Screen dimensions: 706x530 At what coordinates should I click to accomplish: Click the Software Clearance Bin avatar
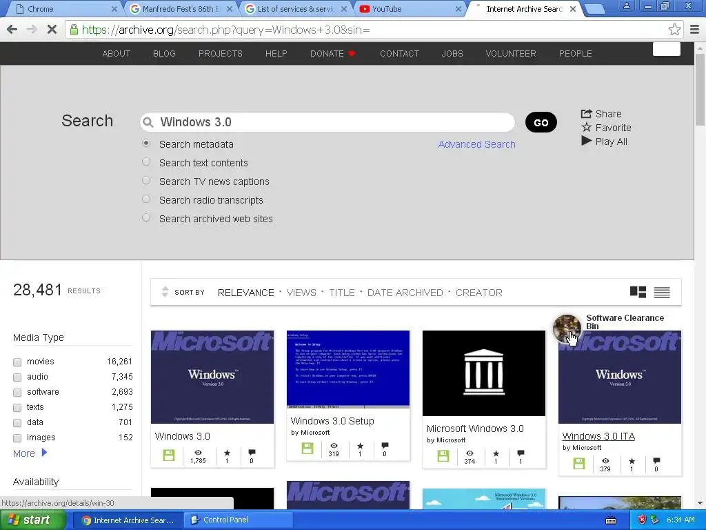pyautogui.click(x=567, y=328)
